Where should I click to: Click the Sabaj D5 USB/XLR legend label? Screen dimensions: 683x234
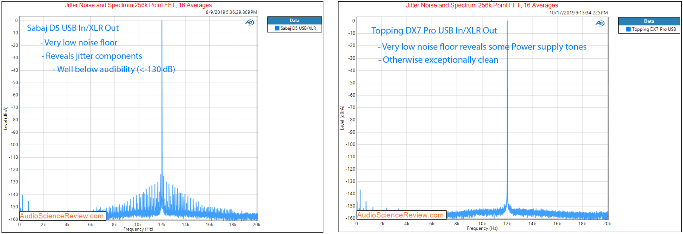click(298, 28)
